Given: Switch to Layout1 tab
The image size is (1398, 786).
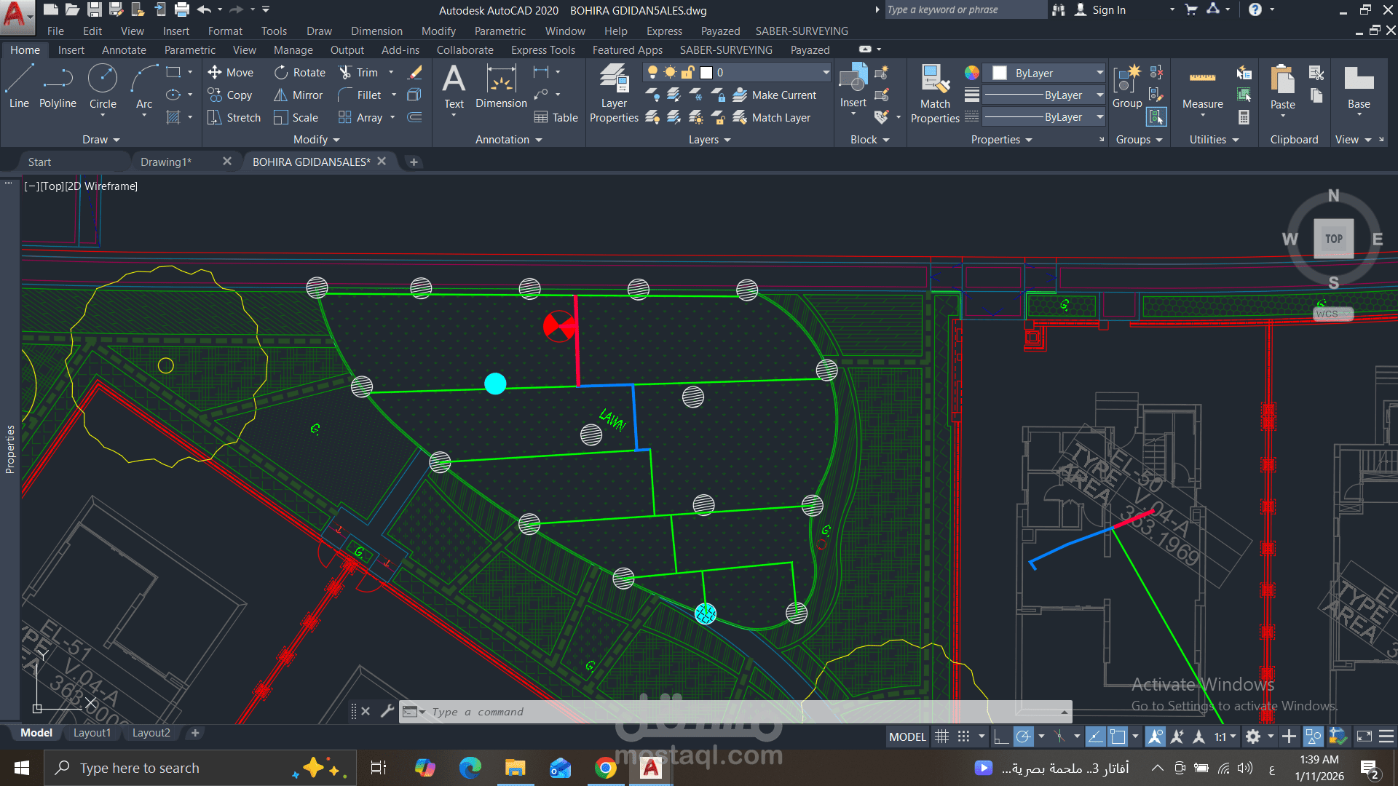Looking at the screenshot, I should pos(92,733).
